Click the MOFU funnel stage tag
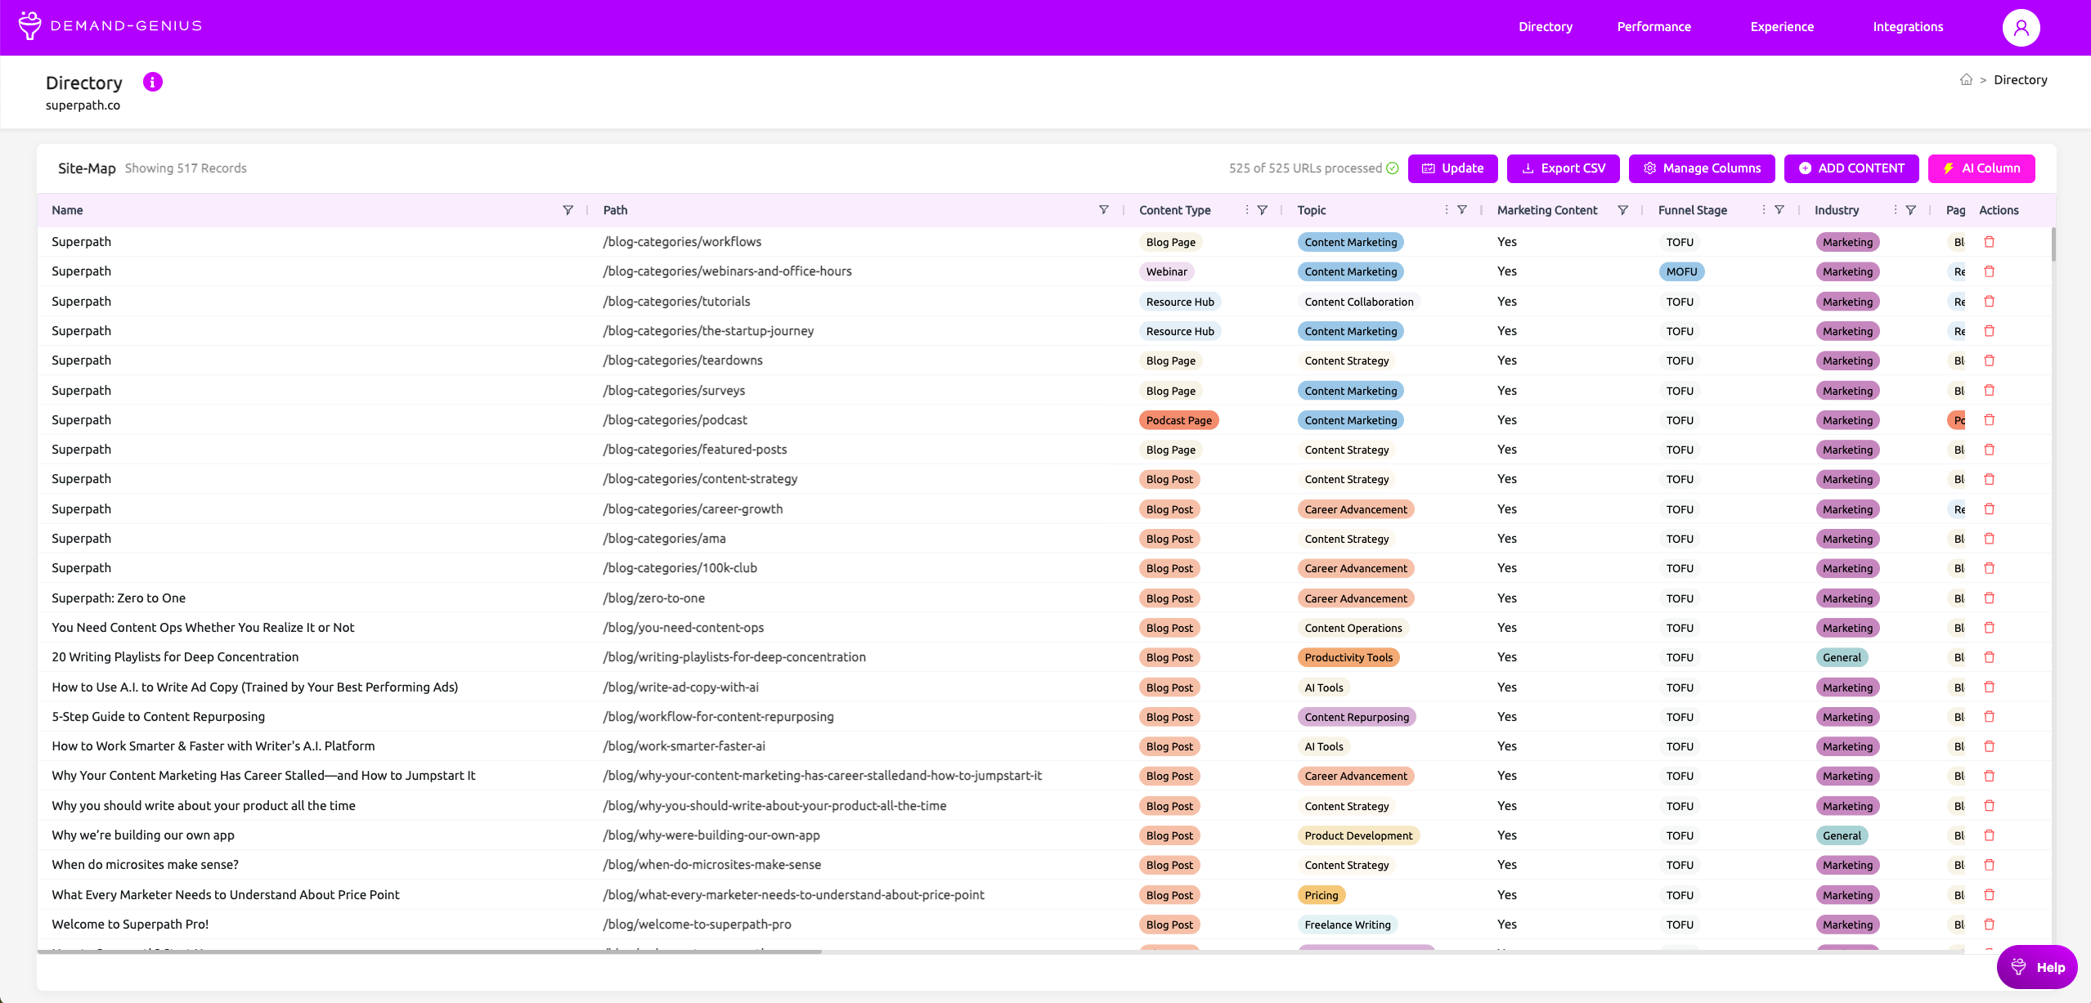This screenshot has height=1003, width=2091. [x=1681, y=271]
